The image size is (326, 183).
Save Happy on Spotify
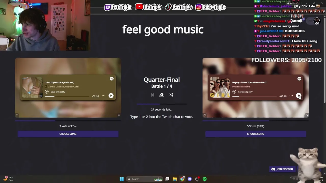243,92
